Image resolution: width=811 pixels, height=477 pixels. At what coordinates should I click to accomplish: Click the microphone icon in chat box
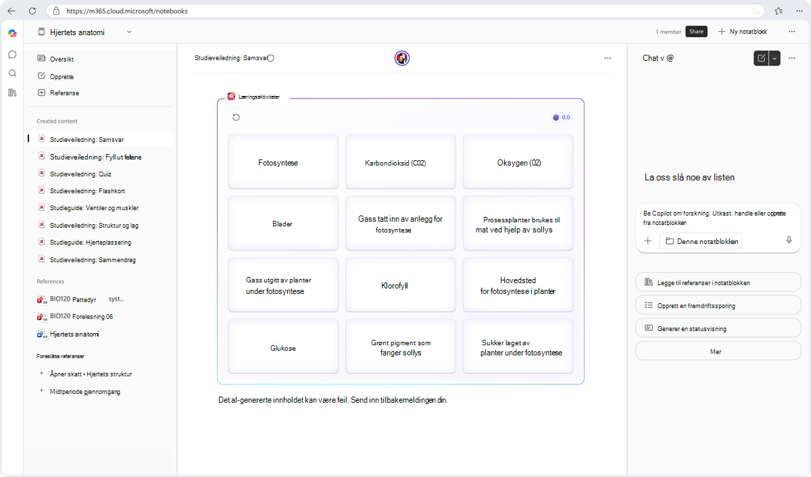(789, 241)
